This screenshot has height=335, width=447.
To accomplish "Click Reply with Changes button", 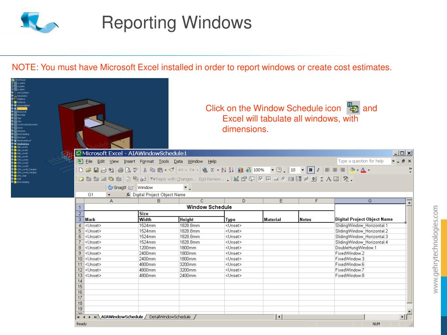I will coord(173,179).
